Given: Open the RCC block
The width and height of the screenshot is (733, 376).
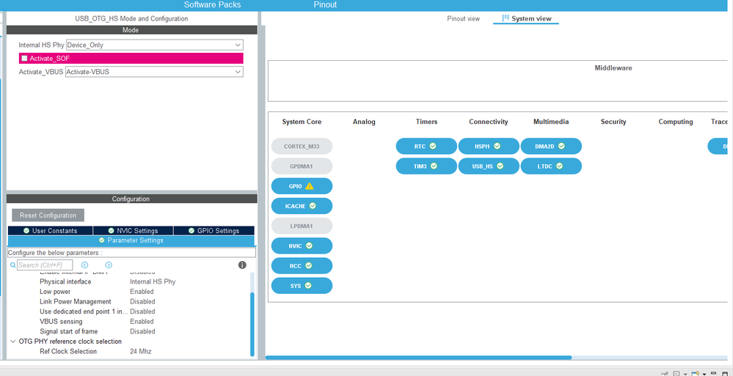Looking at the screenshot, I should point(302,266).
